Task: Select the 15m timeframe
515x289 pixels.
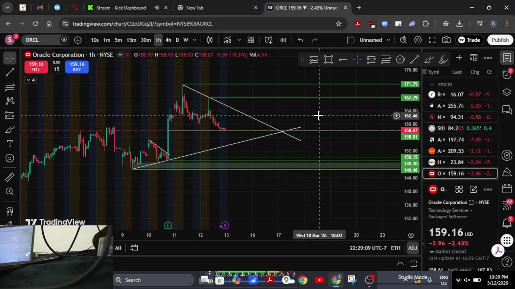Action: [131, 40]
